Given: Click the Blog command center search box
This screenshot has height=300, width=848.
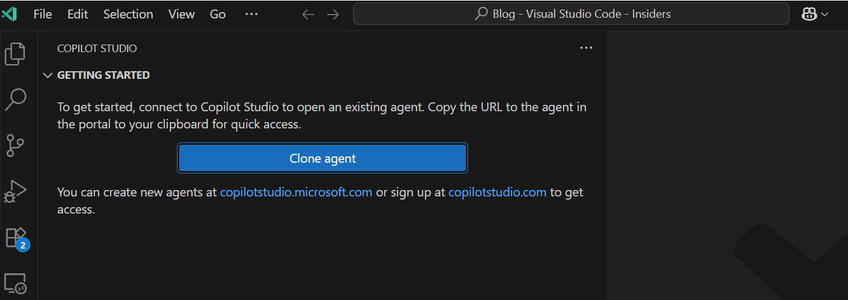Looking at the screenshot, I should tap(571, 14).
